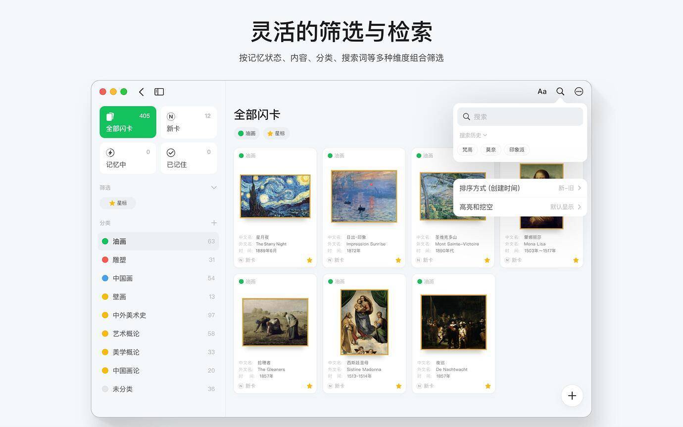Open the Aa font settings

[x=542, y=92]
